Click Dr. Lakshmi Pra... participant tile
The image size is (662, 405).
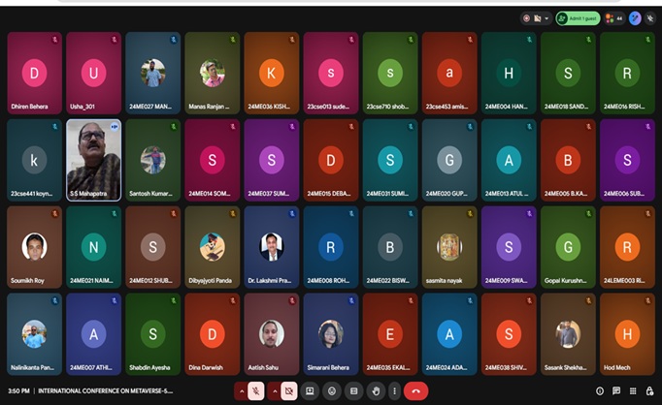tap(271, 247)
